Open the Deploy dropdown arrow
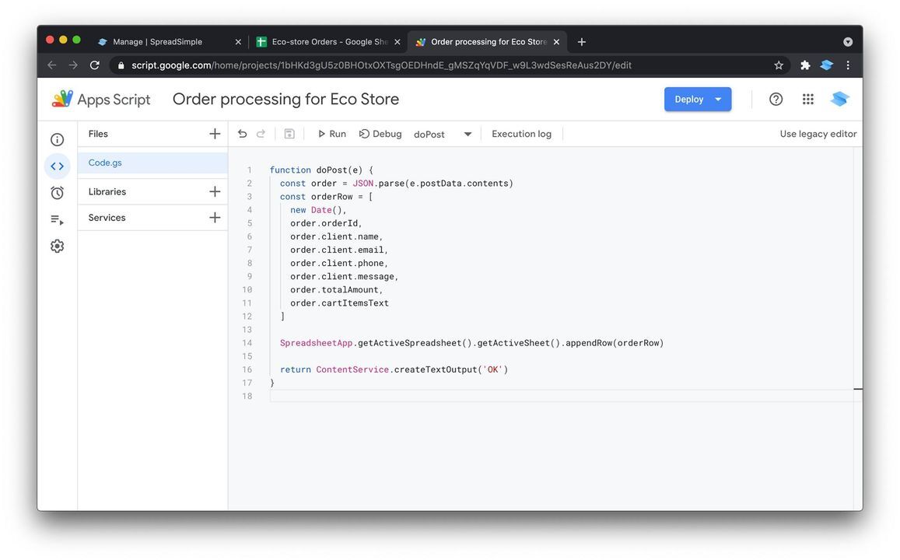900x560 pixels. [x=718, y=99]
